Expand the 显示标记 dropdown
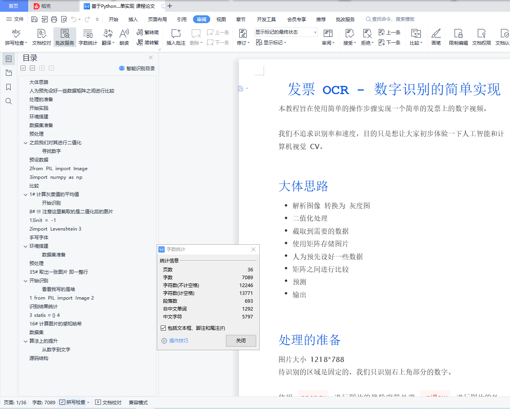The width and height of the screenshot is (510, 409). point(271,42)
